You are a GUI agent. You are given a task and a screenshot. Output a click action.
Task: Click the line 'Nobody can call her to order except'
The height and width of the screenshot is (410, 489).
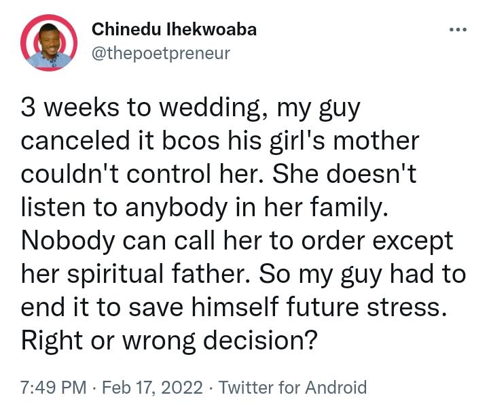point(237,241)
